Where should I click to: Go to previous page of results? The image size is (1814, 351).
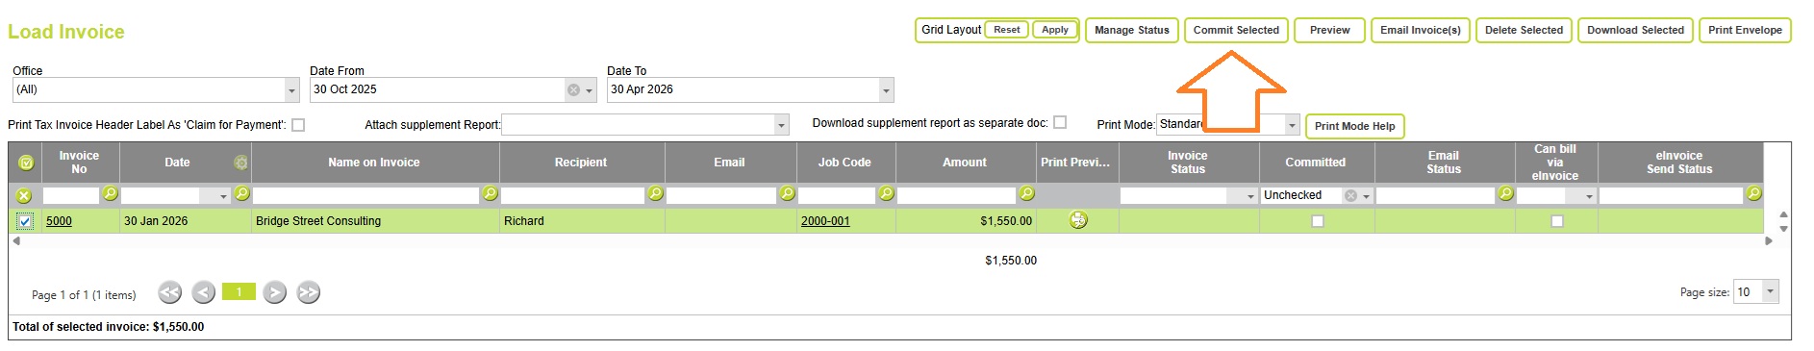tap(203, 292)
